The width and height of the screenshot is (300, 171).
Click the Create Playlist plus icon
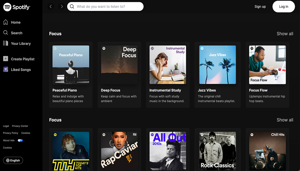6,59
